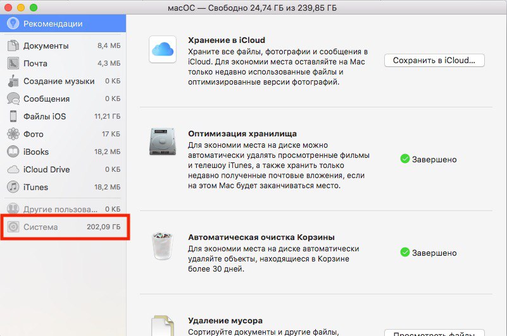
Task: Close the window with red button
Action: pos(8,7)
